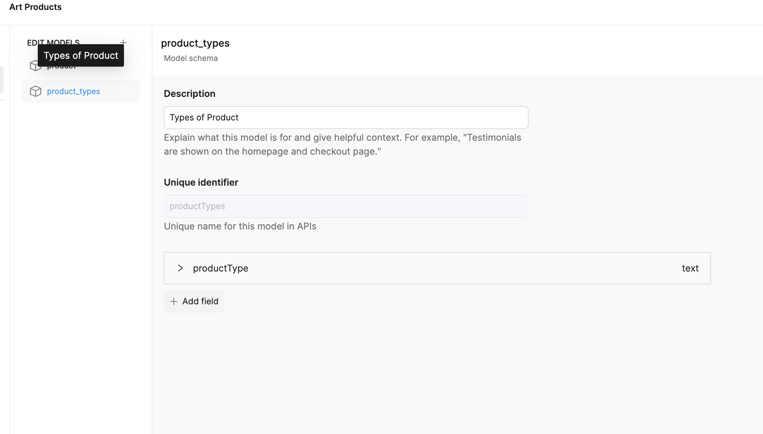Click the product_types page heading
This screenshot has height=434, width=763.
point(195,43)
